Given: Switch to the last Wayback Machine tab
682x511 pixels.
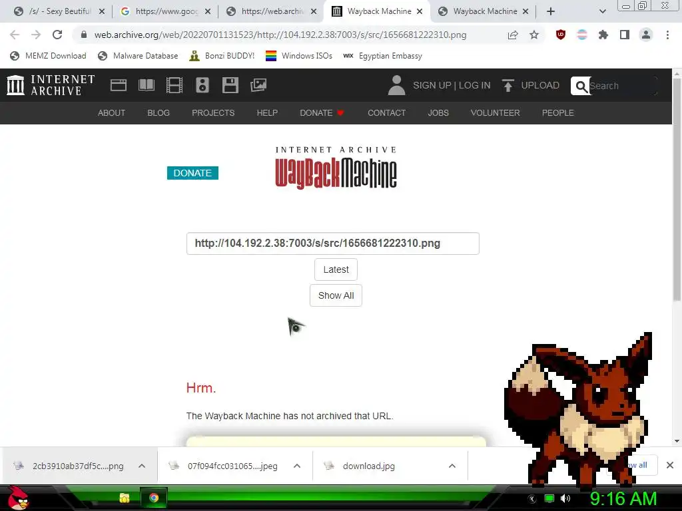Looking at the screenshot, I should click(x=484, y=11).
